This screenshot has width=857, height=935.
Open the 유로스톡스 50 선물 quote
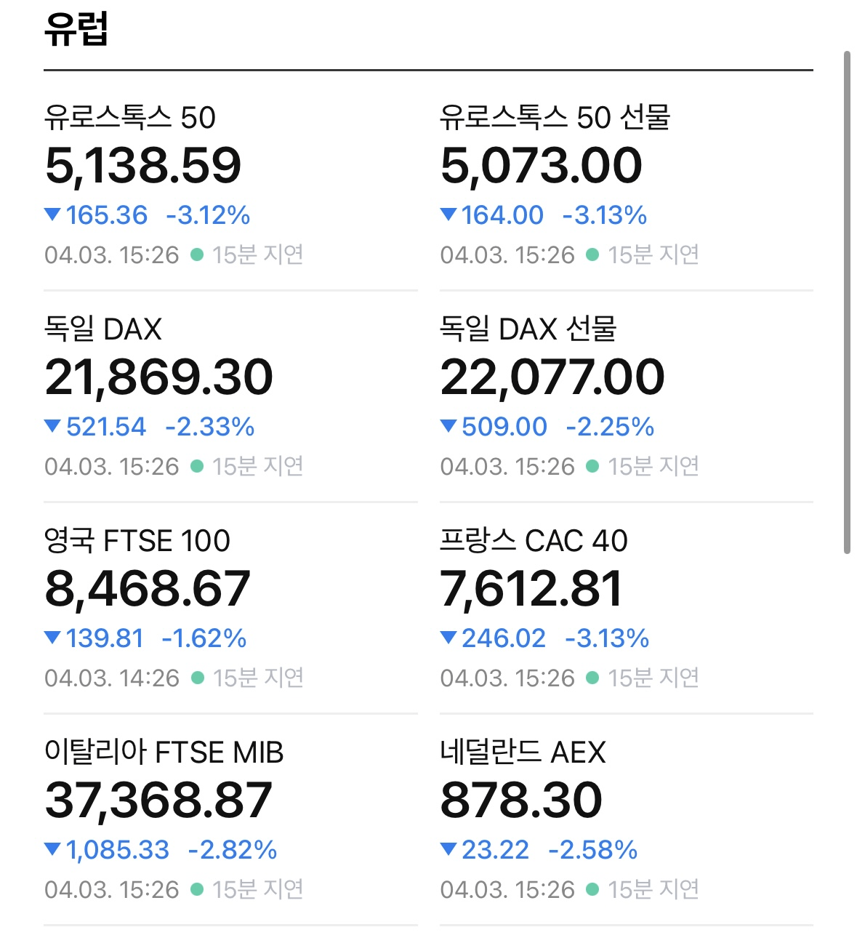click(x=555, y=118)
